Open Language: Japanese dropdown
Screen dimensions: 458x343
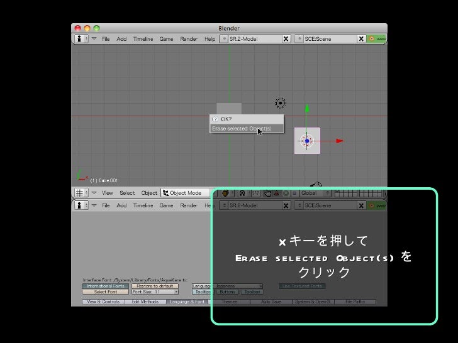228,286
